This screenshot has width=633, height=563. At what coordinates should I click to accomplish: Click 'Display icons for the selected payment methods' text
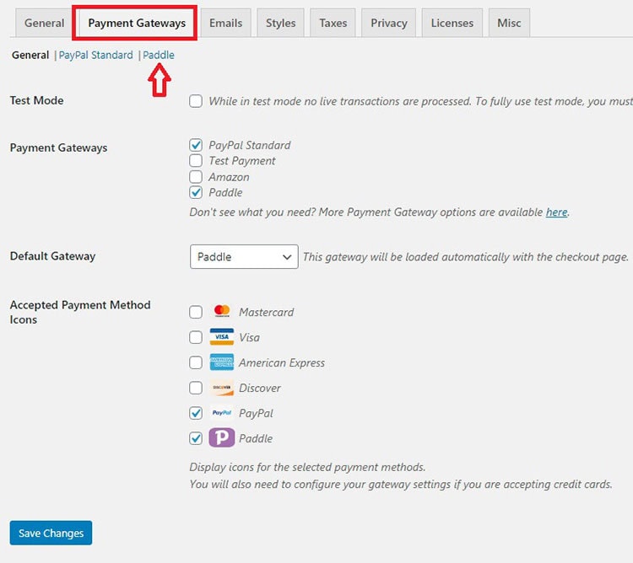307,467
